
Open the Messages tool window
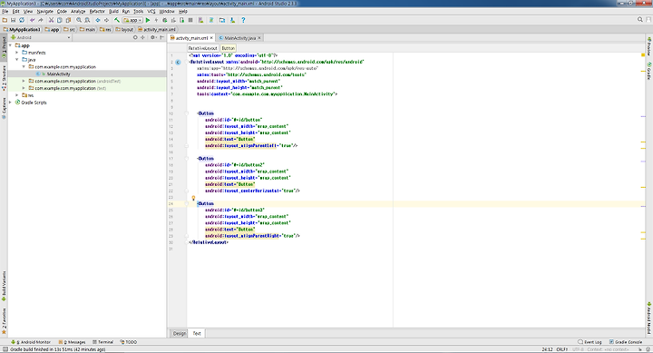point(72,342)
